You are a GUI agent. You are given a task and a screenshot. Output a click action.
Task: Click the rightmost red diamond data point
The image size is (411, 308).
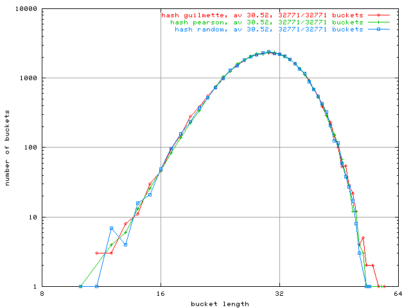pos(384,286)
